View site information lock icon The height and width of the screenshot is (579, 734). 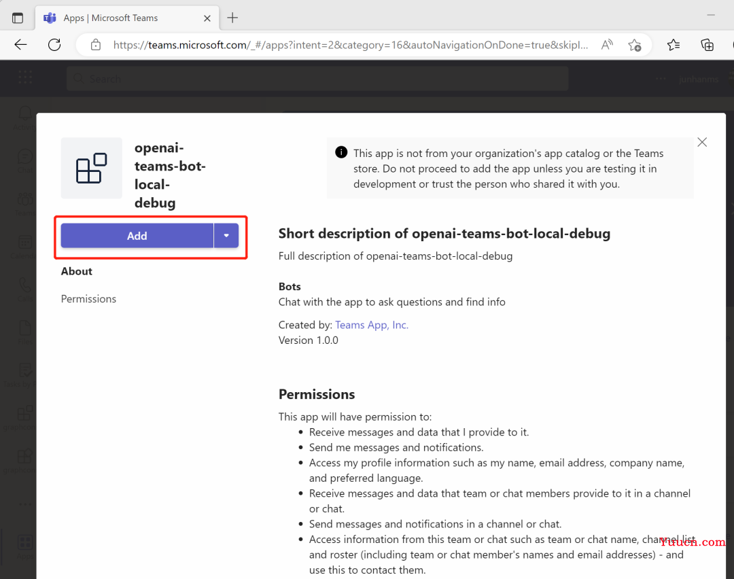coord(96,45)
